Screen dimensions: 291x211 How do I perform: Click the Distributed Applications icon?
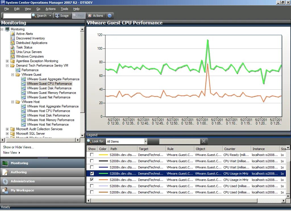(x=13, y=43)
